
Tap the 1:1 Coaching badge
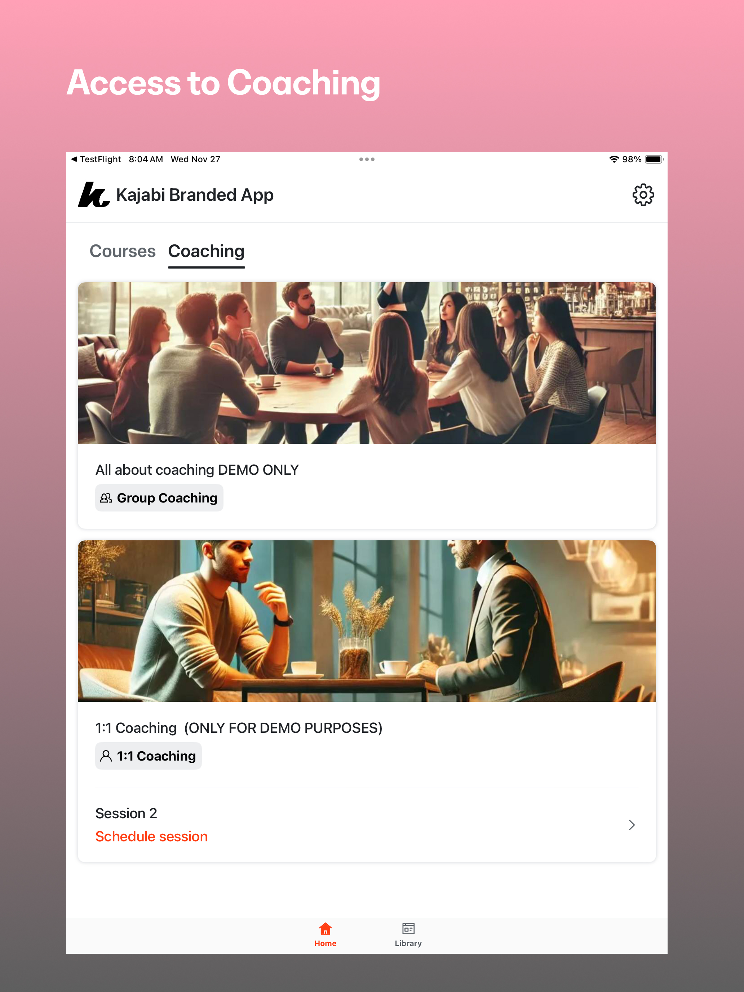149,756
